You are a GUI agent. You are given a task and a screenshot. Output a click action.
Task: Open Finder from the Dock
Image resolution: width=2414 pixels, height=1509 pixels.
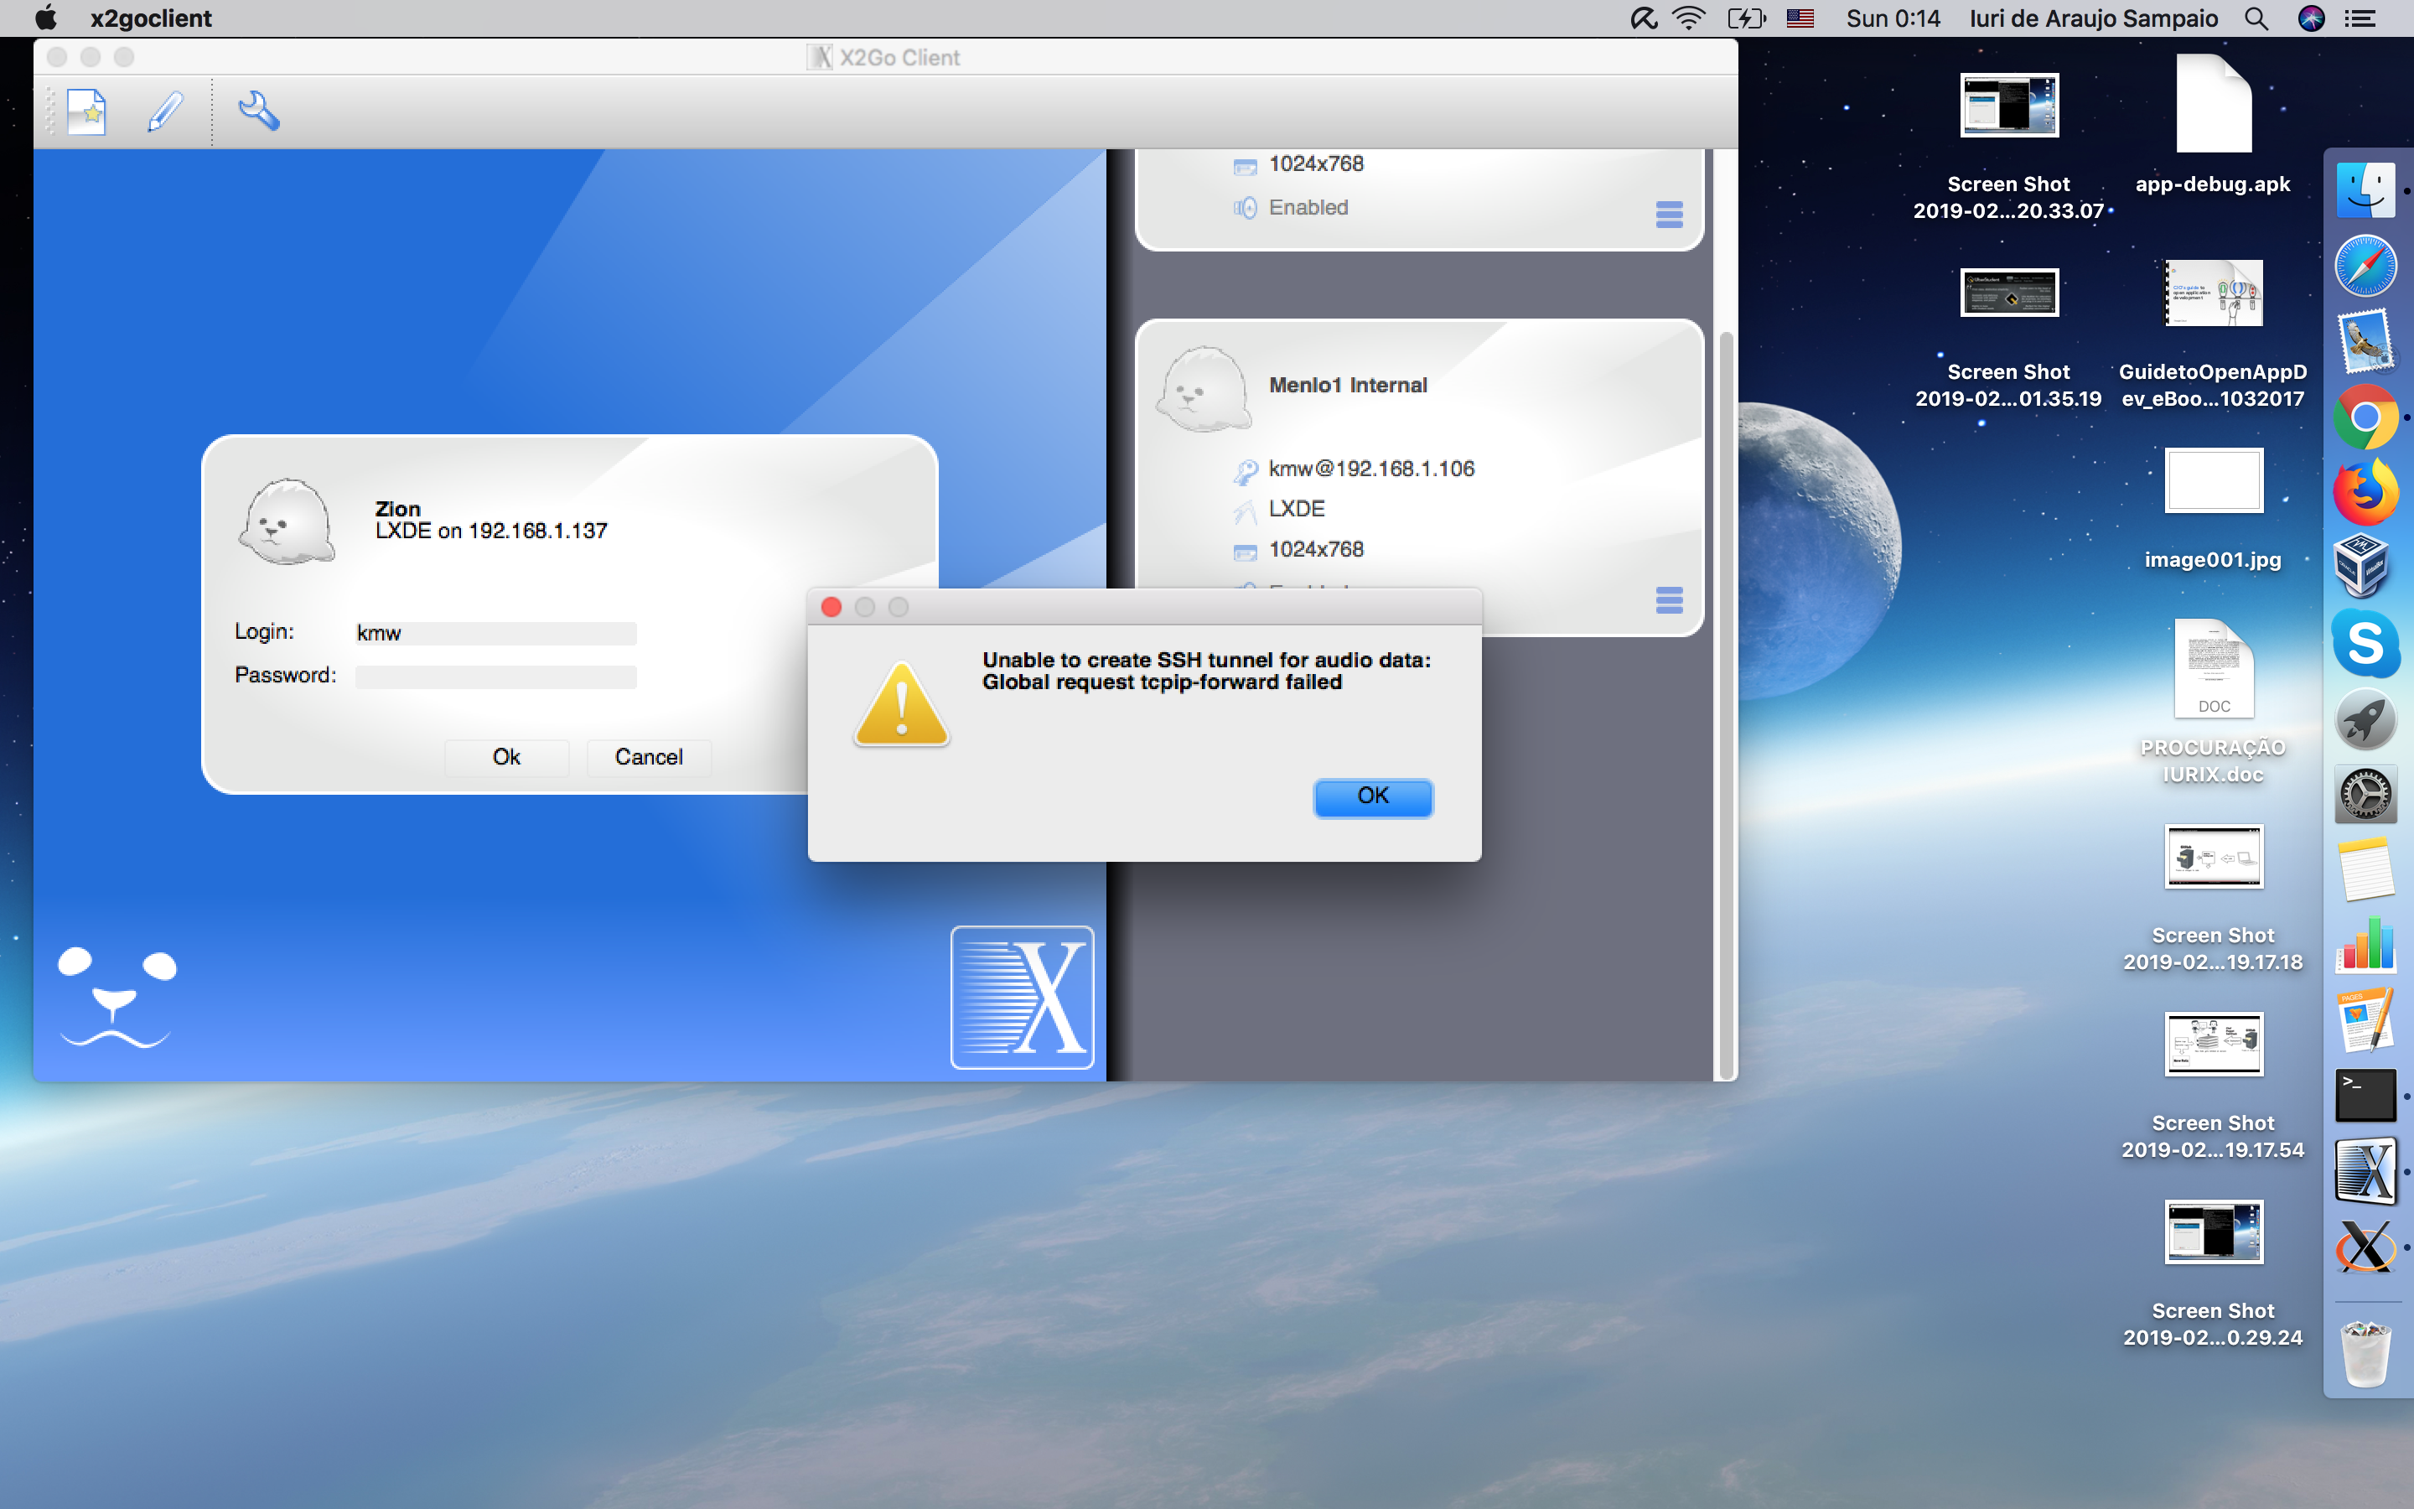click(2365, 189)
